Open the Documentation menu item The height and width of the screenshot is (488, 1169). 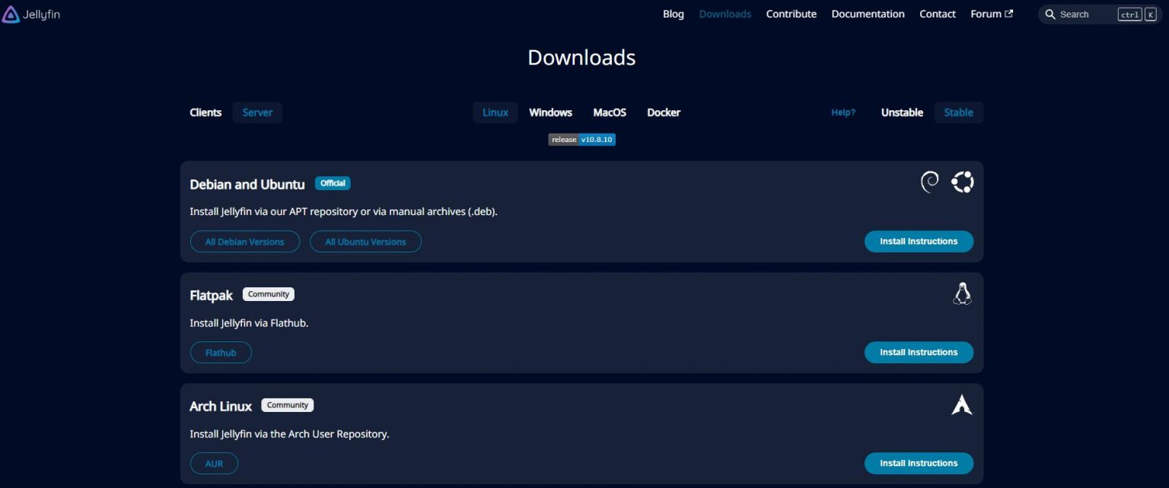click(x=868, y=14)
